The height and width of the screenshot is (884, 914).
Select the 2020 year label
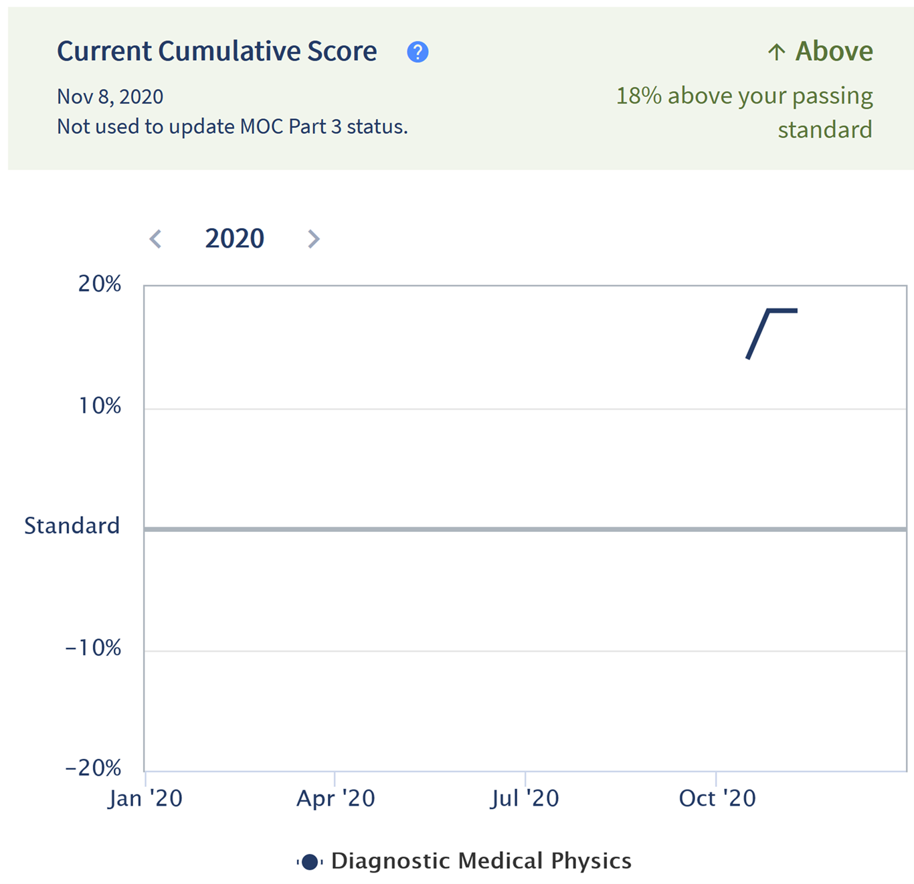click(234, 238)
